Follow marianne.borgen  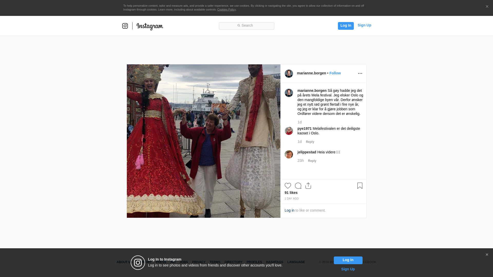coord(335,73)
